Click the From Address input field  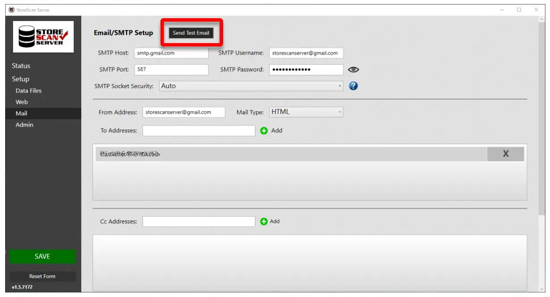pos(184,112)
